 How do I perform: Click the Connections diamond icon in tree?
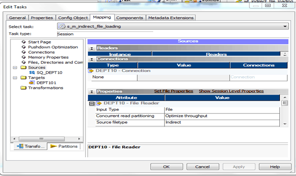[x=23, y=52]
